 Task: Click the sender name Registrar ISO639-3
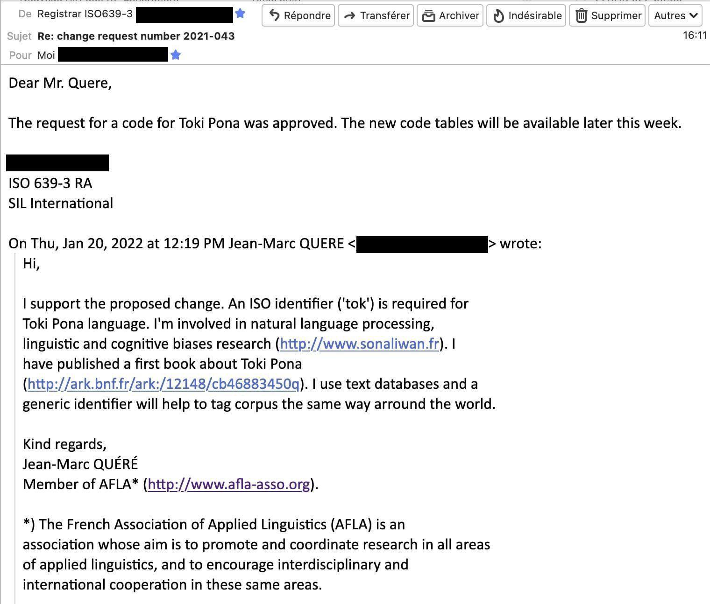pyautogui.click(x=85, y=14)
